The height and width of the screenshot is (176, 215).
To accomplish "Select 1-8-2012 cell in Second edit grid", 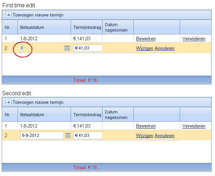I will tap(44, 126).
